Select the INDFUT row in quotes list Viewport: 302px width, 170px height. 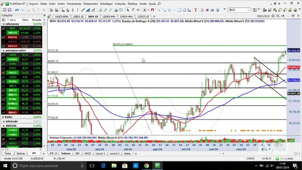(22, 33)
